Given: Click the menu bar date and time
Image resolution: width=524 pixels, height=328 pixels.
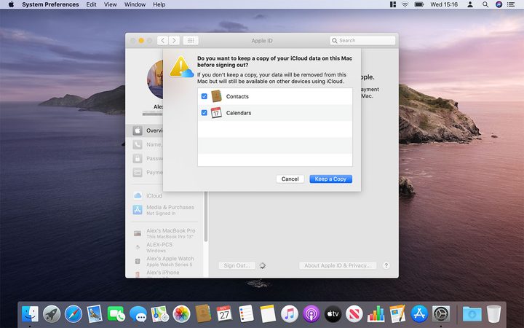Looking at the screenshot, I should click(x=444, y=4).
